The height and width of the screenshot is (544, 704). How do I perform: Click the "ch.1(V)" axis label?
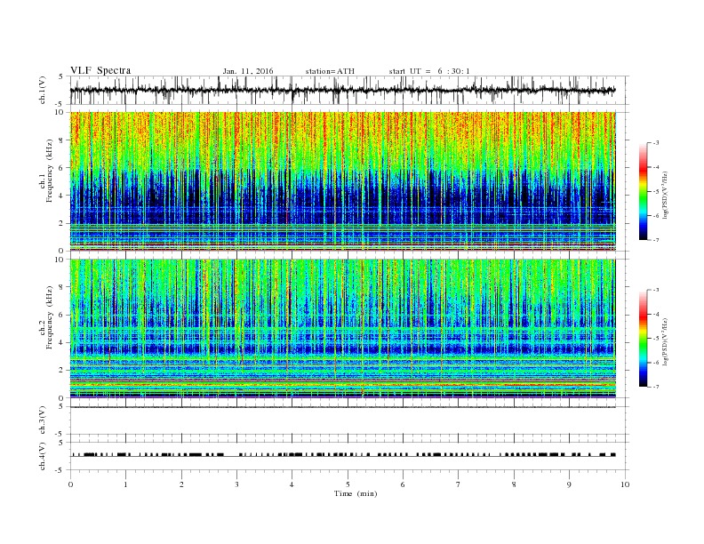[x=43, y=90]
